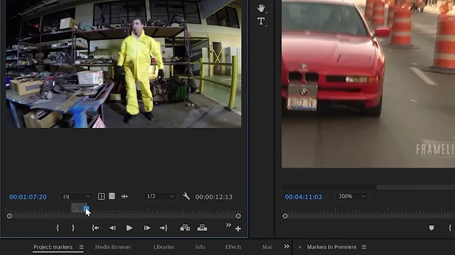
Task: Click the duration readout 00:00:12:13
Action: tap(214, 197)
